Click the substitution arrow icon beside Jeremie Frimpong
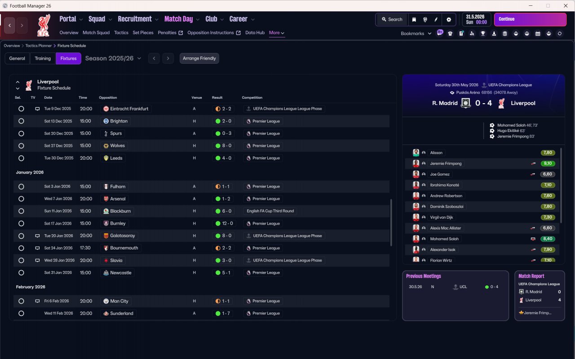Screen dimensions: 575x359 coord(533,163)
